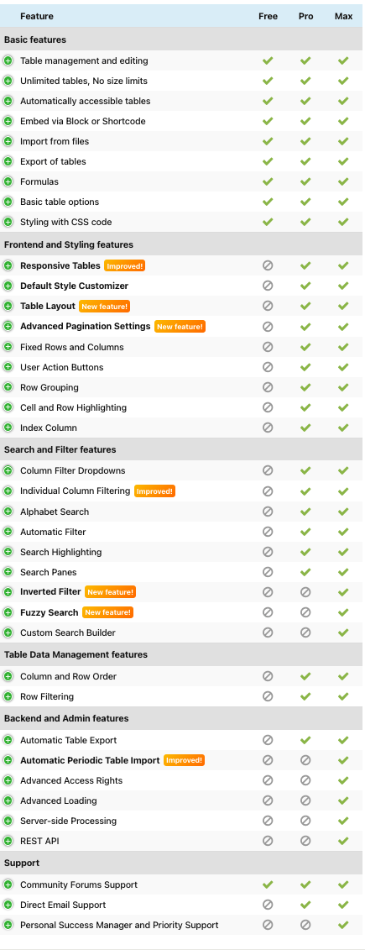
Task: Click the Max column header
Action: pyautogui.click(x=343, y=16)
